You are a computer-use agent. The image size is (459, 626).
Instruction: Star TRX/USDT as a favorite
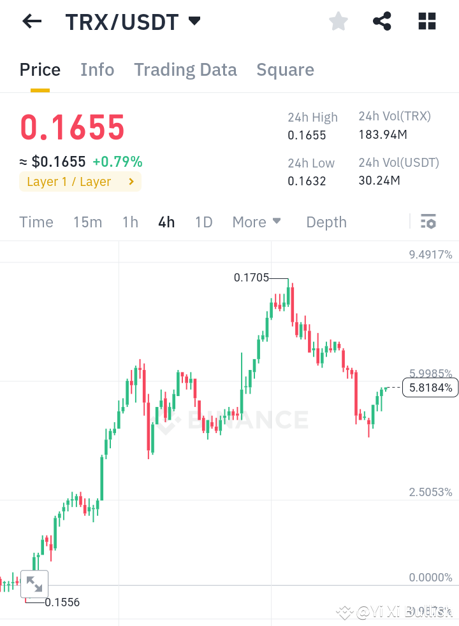pyautogui.click(x=338, y=21)
